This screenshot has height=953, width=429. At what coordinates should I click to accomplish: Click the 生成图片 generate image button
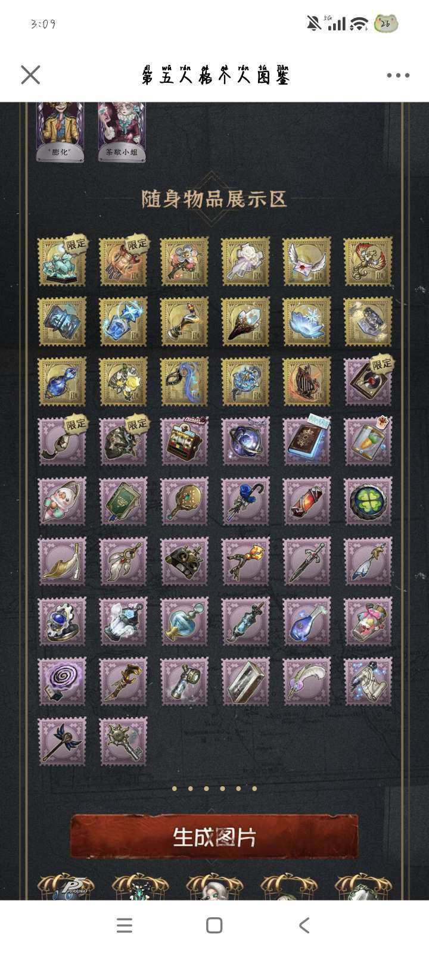point(214,836)
